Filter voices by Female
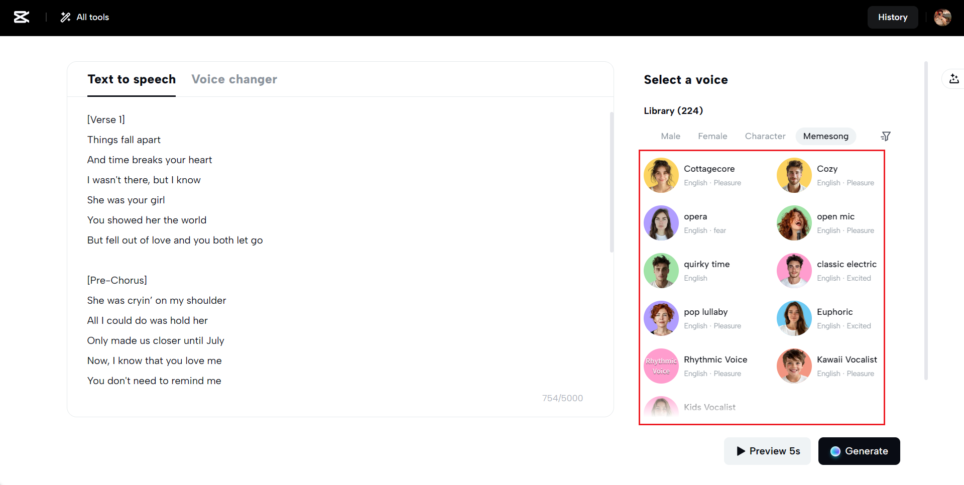The width and height of the screenshot is (964, 485). pyautogui.click(x=712, y=136)
